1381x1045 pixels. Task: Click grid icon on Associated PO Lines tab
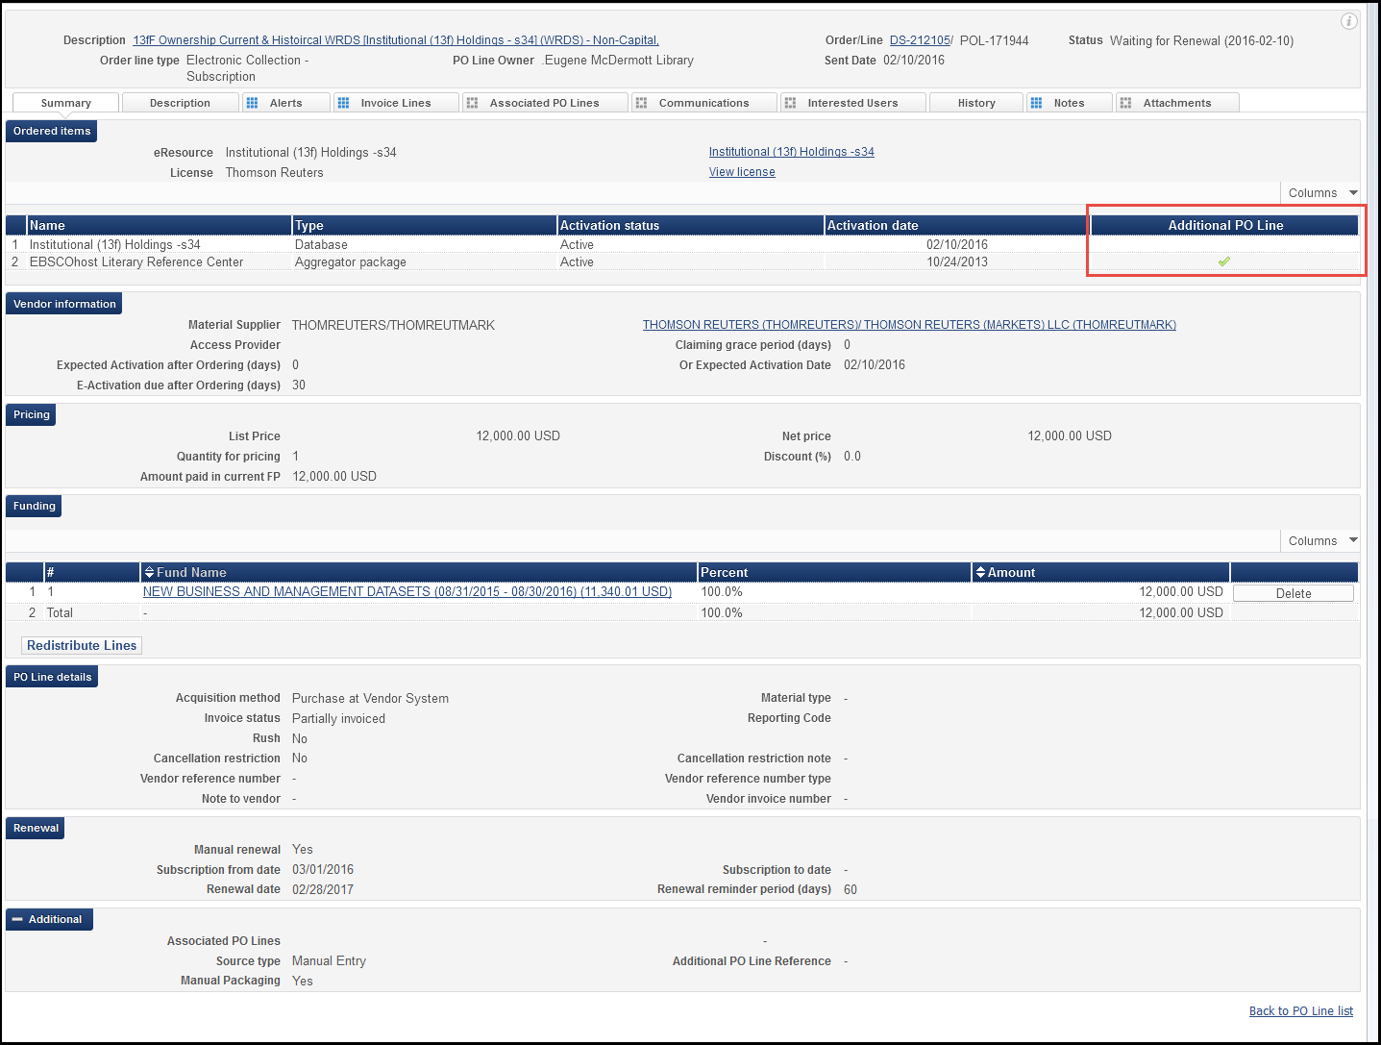pyautogui.click(x=472, y=103)
